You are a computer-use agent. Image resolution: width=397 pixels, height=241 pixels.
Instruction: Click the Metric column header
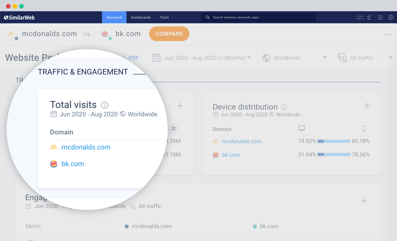pos(33,226)
